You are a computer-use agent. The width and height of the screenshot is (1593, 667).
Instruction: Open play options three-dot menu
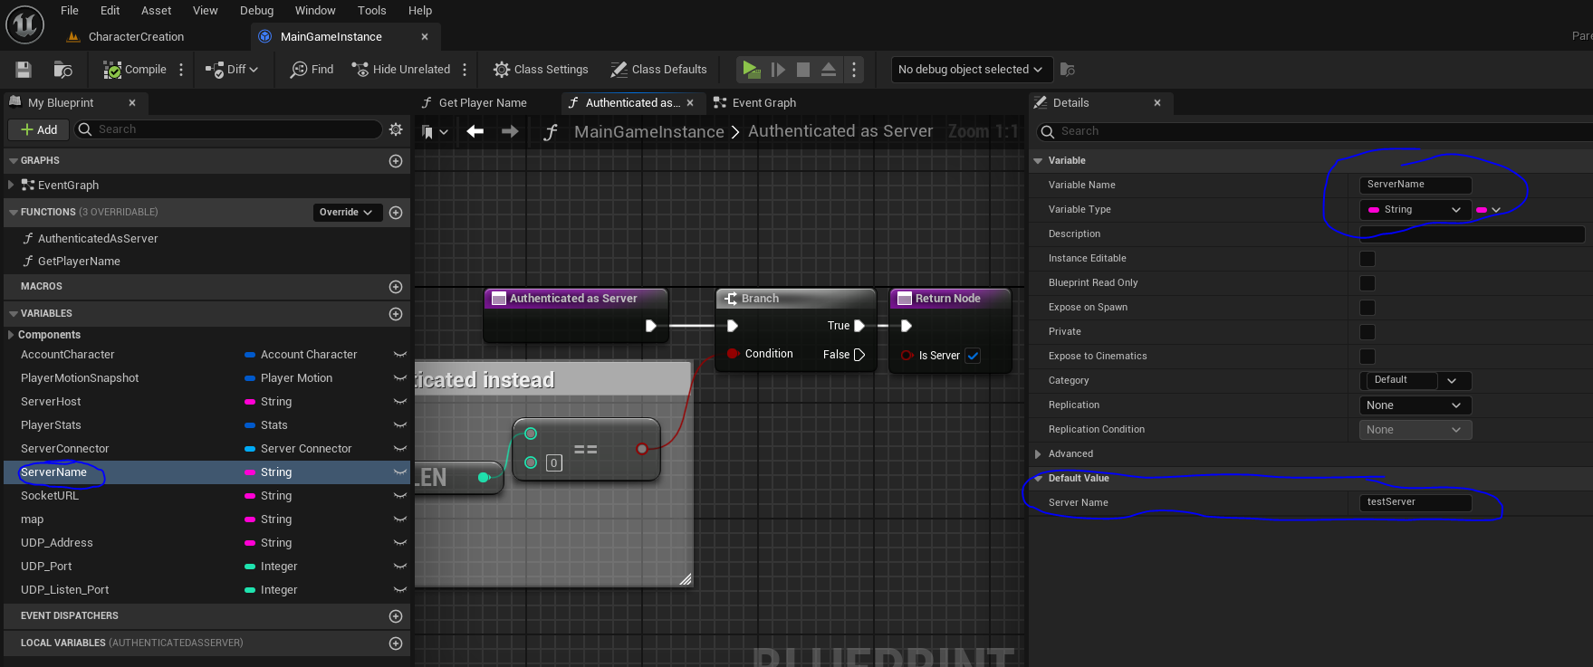(854, 70)
